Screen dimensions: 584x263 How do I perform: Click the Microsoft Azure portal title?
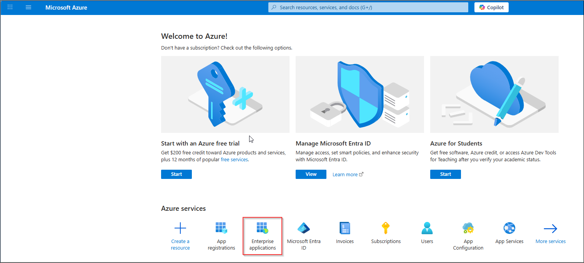(x=66, y=7)
